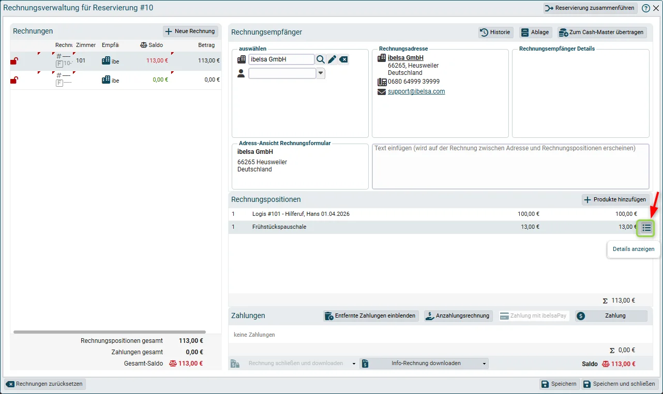The image size is (663, 394).
Task: Expand the Info-Rechnung downloaden arrow
Action: [485, 364]
